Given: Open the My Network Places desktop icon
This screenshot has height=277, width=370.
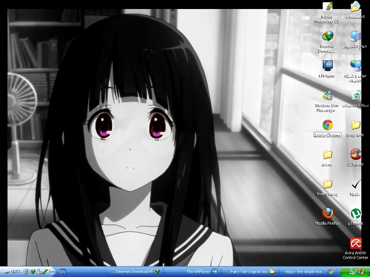Looking at the screenshot, I should (356, 71).
